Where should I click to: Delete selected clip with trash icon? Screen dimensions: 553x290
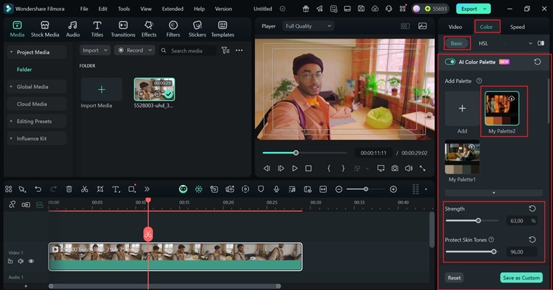[68, 189]
